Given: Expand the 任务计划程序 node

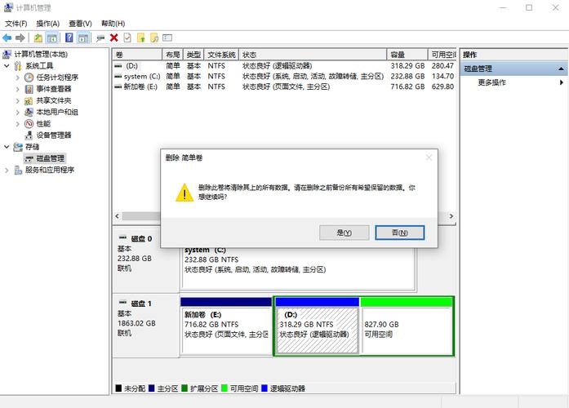Looking at the screenshot, I should click(x=17, y=78).
